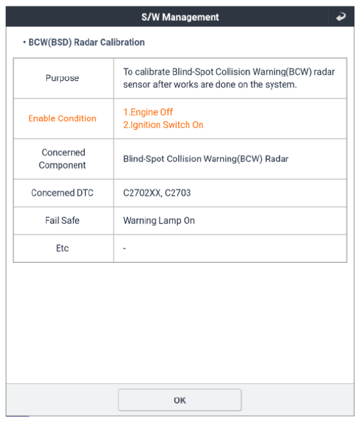Click the bullet before BCW(BSD) heading
Viewport: 360px width, 422px height.
point(24,43)
